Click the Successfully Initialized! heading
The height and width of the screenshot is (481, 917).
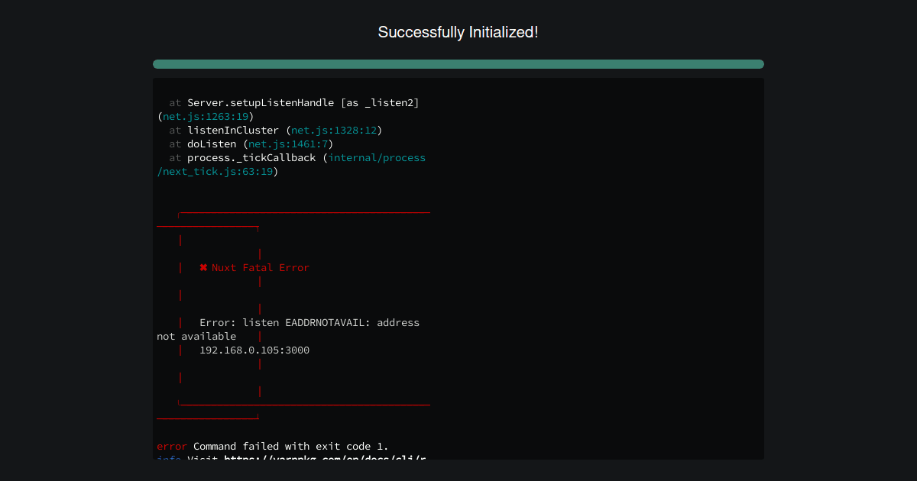[458, 32]
